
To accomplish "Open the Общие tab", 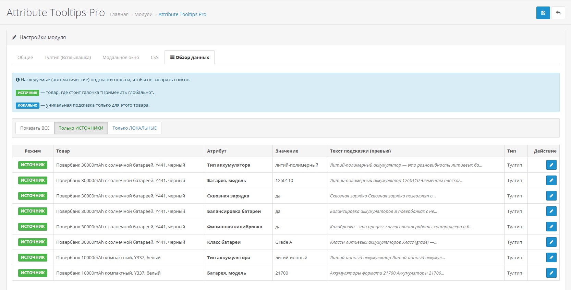I will pos(25,57).
